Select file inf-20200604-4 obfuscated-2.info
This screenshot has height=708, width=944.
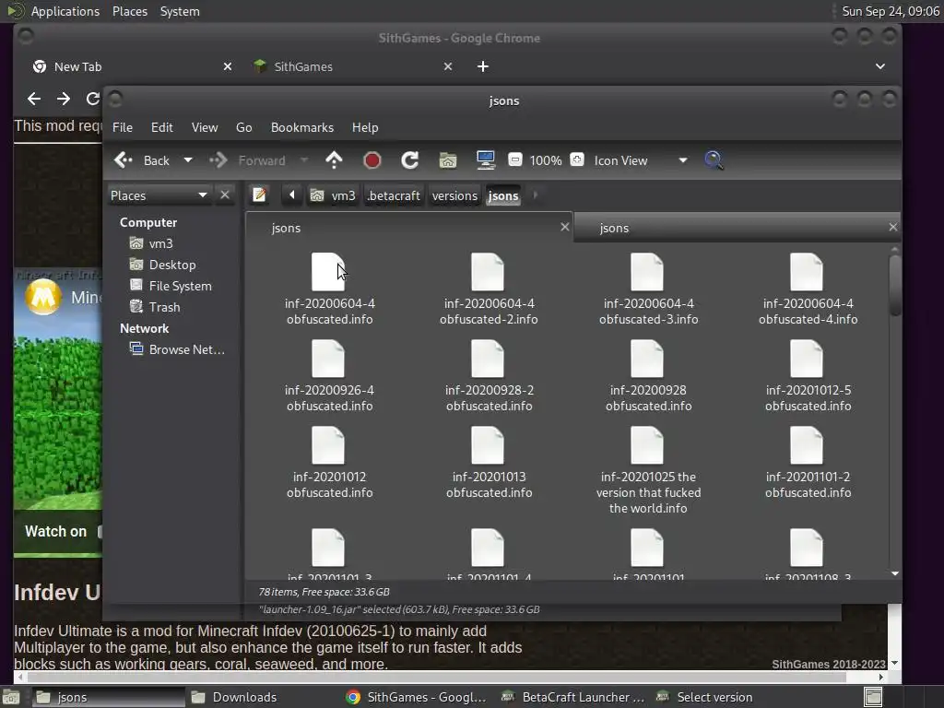[489, 289]
